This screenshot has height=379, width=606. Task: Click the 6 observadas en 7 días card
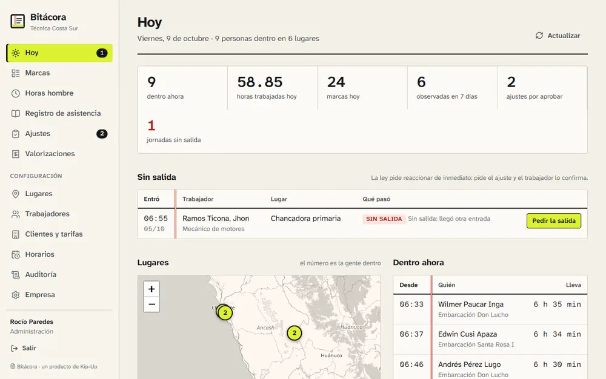tap(452, 88)
